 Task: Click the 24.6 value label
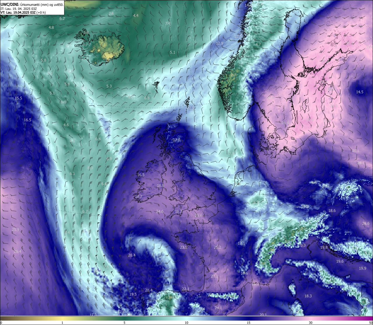click(160, 212)
